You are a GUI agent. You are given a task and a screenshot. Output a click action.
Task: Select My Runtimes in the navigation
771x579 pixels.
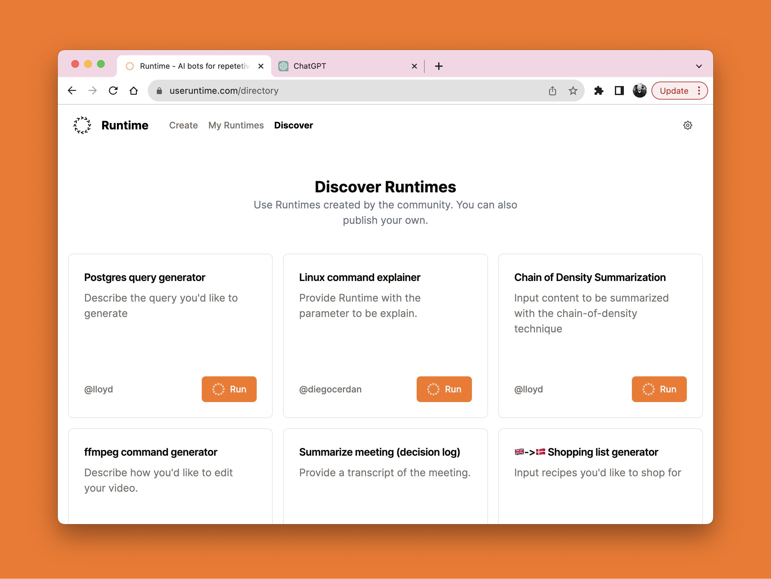point(235,126)
